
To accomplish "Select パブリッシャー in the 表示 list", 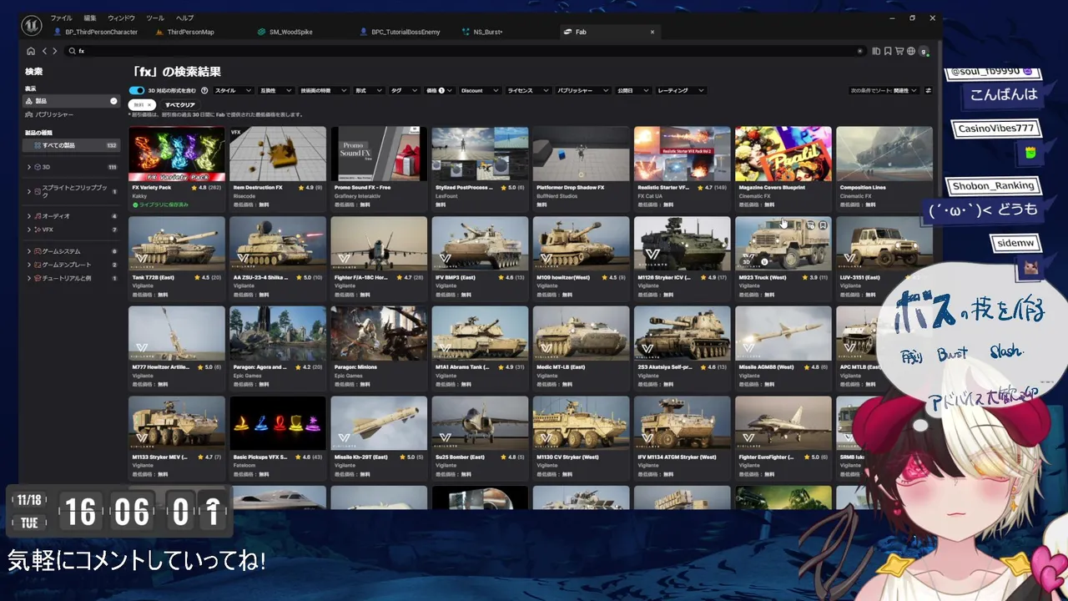I will click(x=72, y=114).
